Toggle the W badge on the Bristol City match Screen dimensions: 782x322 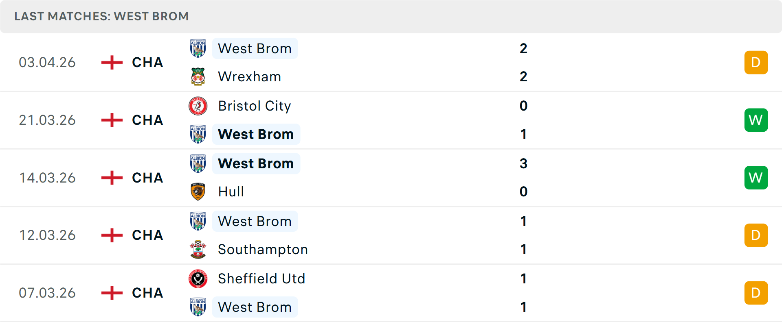[x=756, y=120]
